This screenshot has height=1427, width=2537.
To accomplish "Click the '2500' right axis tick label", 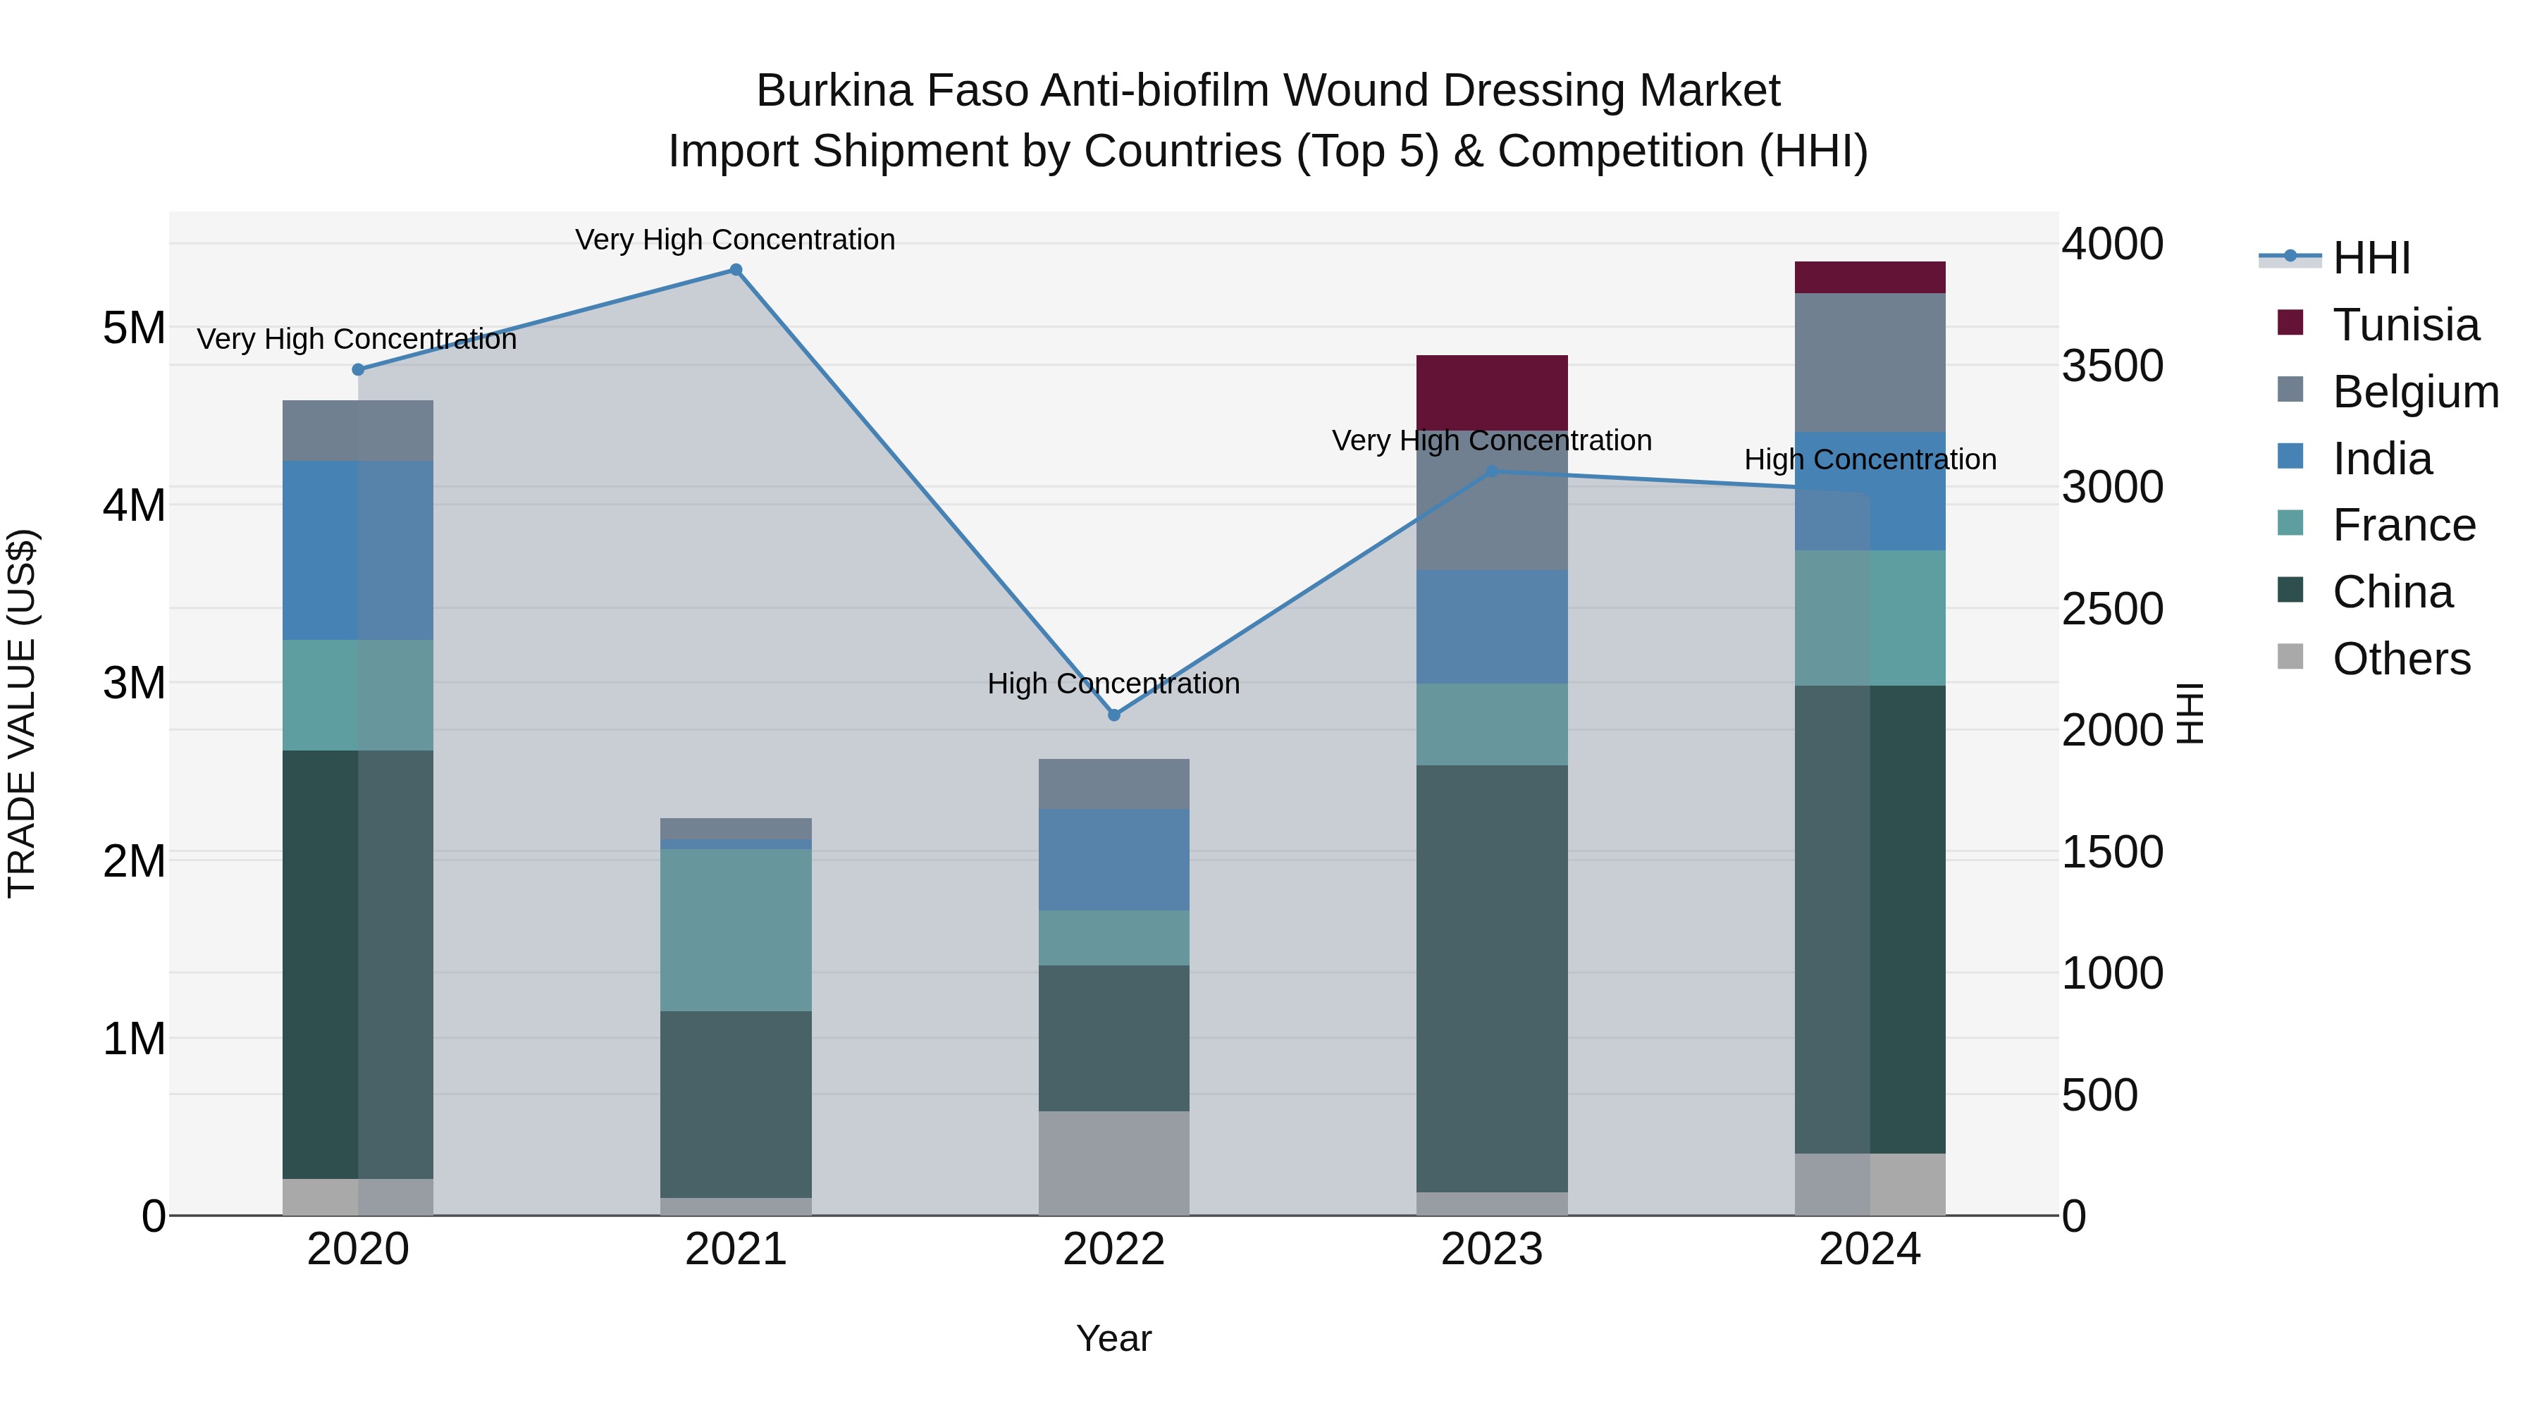I will click(2113, 609).
